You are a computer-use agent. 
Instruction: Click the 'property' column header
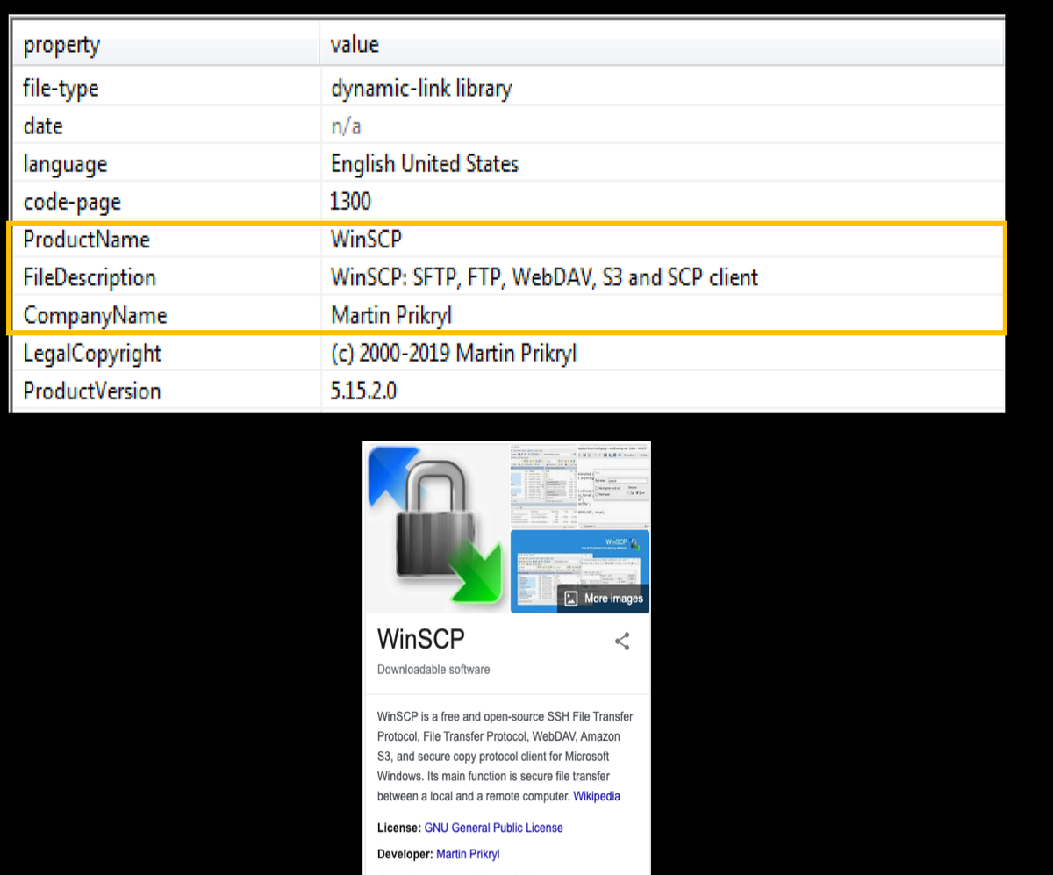[165, 44]
